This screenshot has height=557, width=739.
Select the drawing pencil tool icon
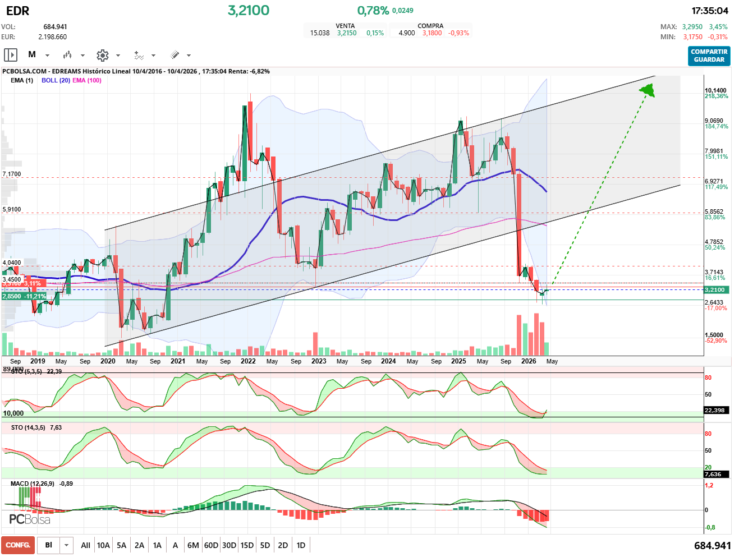175,55
